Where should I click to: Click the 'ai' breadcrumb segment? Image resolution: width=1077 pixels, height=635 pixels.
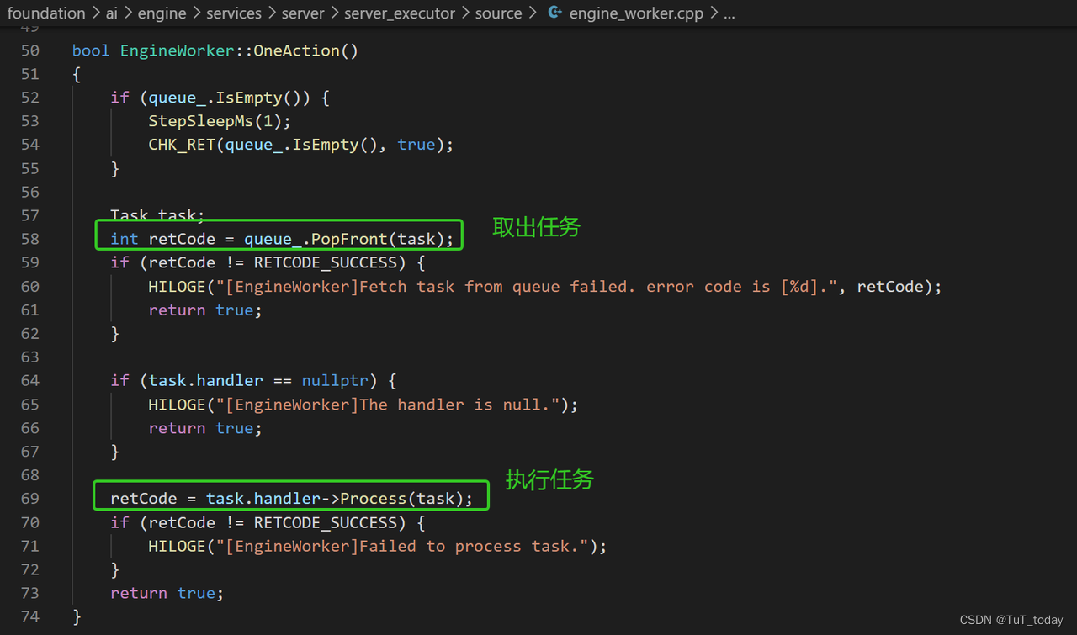pyautogui.click(x=112, y=13)
